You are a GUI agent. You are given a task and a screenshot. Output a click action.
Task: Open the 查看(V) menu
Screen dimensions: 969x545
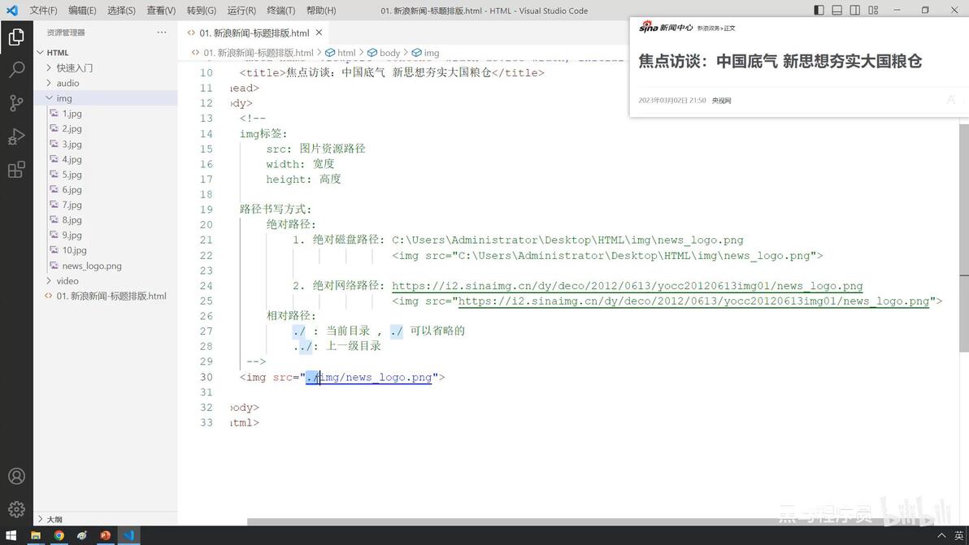(161, 11)
